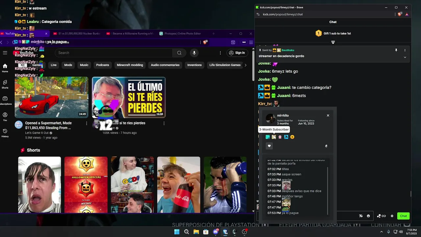Click the Kick chat window scrollbar
Image resolution: width=421 pixels, height=237 pixels.
click(411, 194)
